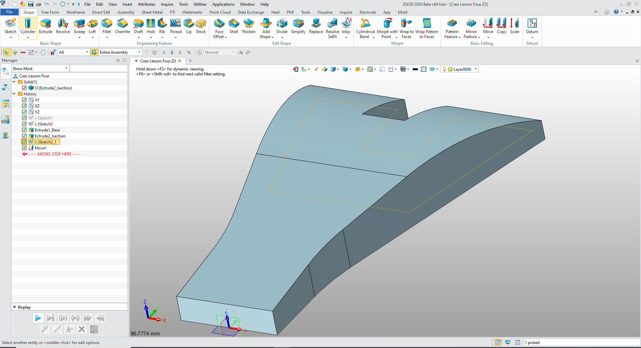This screenshot has width=641, height=348.
Task: Click the Manager search input field
Action: (98, 68)
